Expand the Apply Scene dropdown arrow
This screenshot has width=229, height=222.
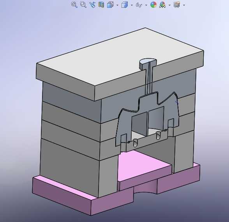tap(169, 5)
